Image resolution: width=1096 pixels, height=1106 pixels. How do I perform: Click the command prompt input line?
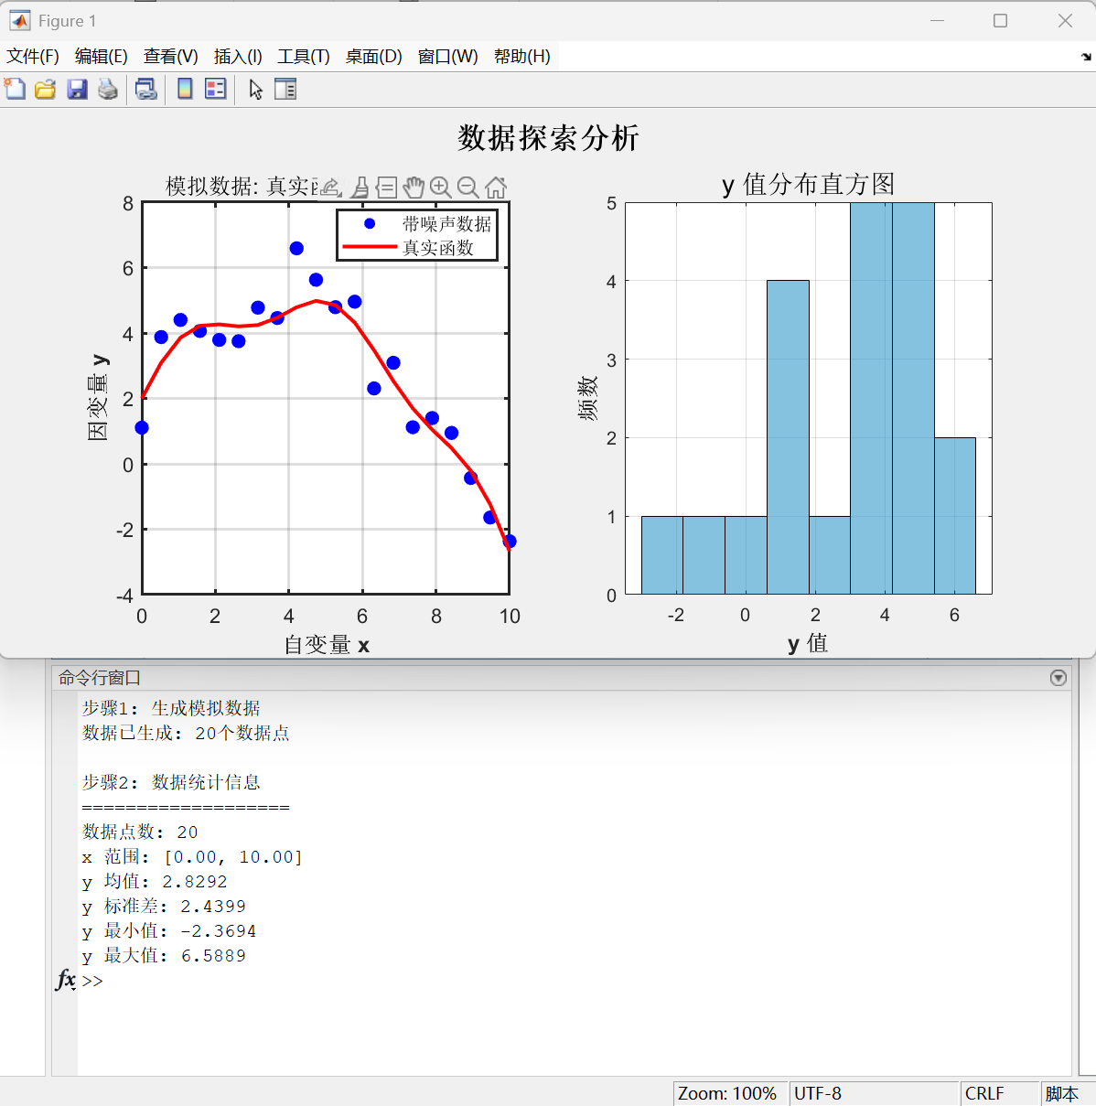(x=574, y=981)
